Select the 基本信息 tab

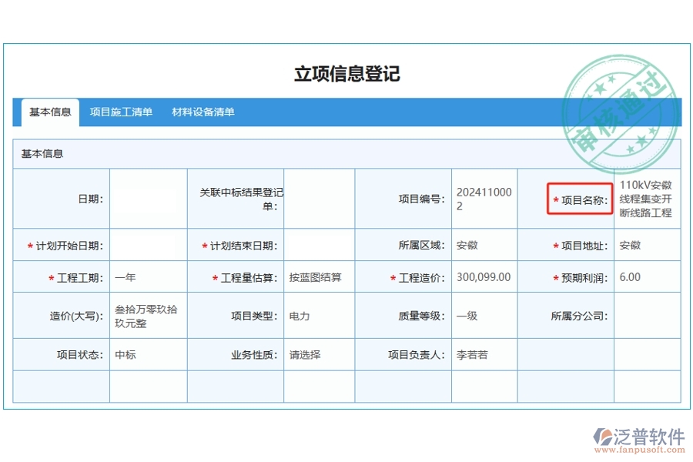pos(49,112)
